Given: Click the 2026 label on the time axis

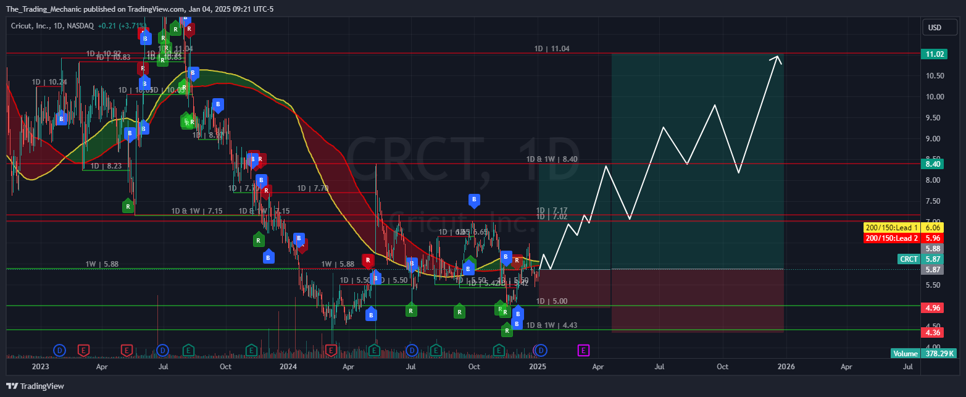Looking at the screenshot, I should (785, 366).
